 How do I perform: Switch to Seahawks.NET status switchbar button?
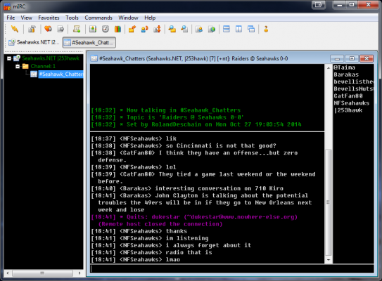(x=34, y=42)
